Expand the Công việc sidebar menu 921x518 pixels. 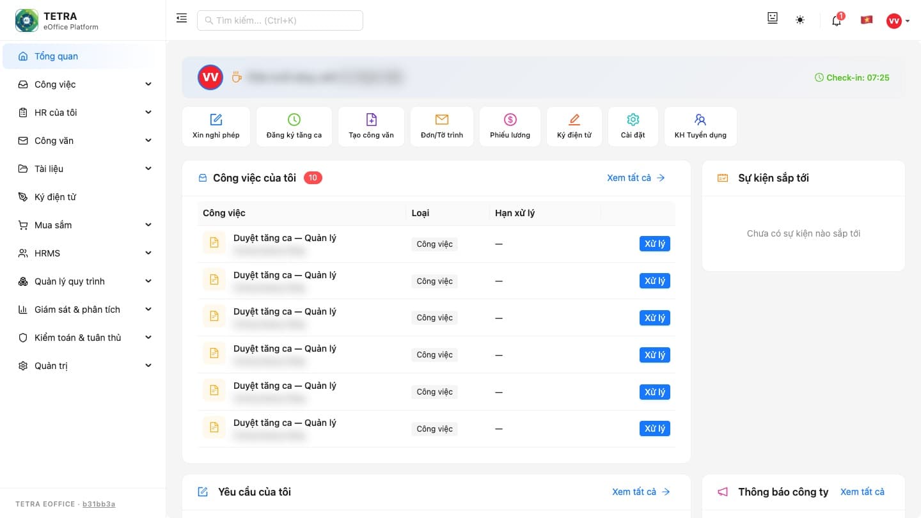coord(83,84)
